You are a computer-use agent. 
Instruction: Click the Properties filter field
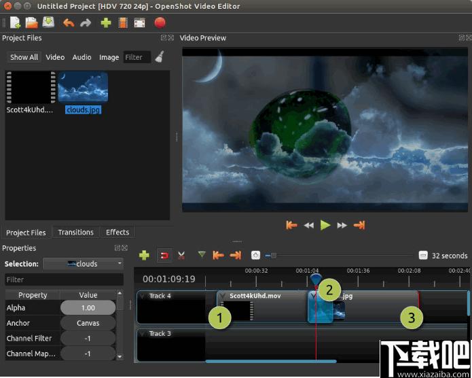[64, 279]
